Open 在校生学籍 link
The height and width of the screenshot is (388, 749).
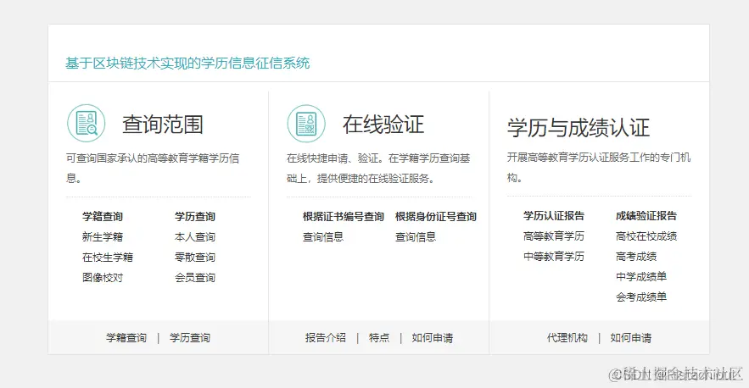108,258
